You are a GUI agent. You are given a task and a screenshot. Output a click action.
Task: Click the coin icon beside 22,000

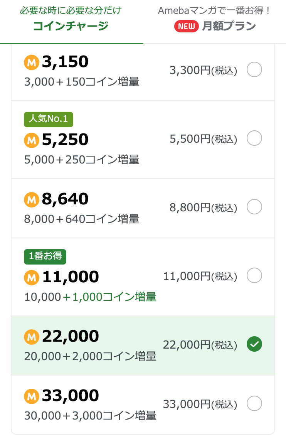point(32,337)
